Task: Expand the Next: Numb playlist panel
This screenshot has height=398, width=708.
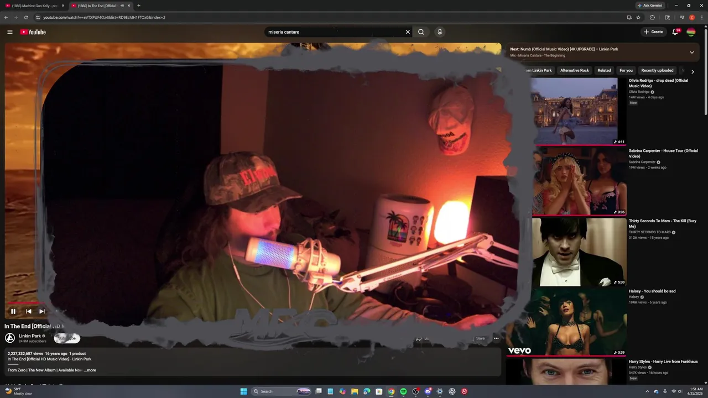Action: coord(691,53)
